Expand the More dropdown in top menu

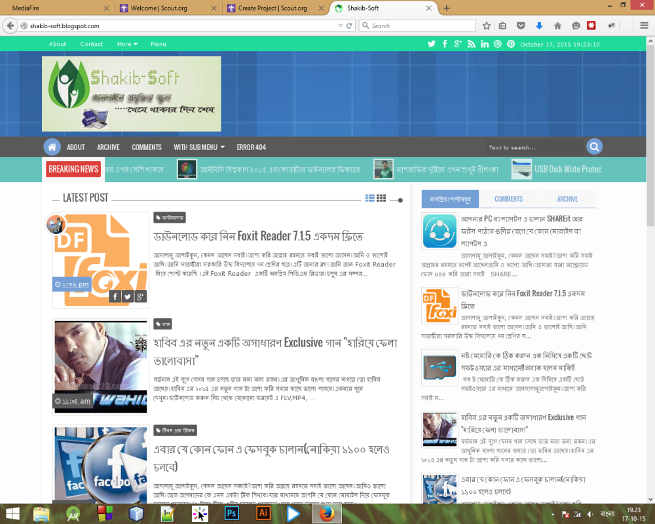click(x=127, y=44)
